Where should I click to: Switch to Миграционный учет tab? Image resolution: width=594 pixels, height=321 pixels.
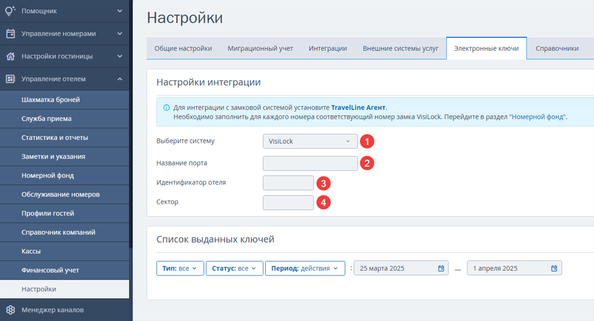coord(260,48)
